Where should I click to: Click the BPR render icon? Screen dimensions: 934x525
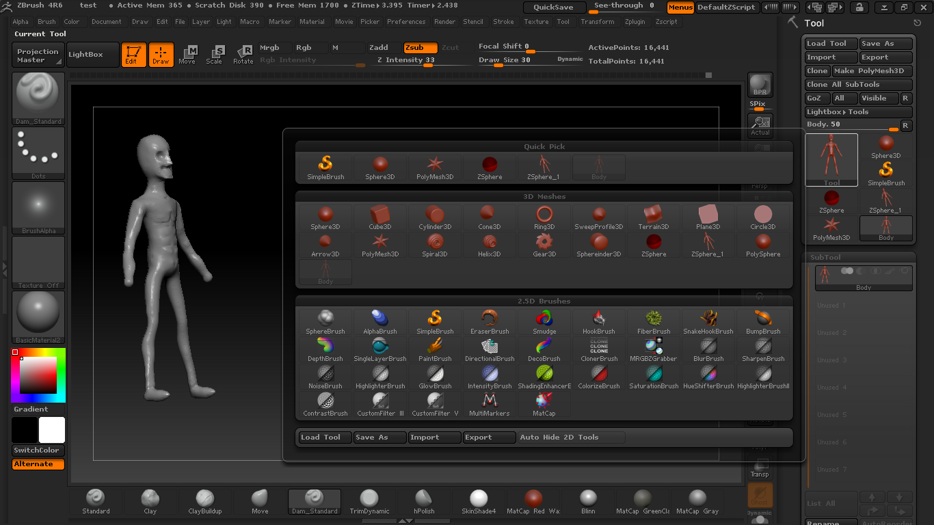[760, 85]
